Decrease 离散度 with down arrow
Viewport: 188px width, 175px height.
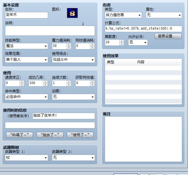click(x=122, y=44)
